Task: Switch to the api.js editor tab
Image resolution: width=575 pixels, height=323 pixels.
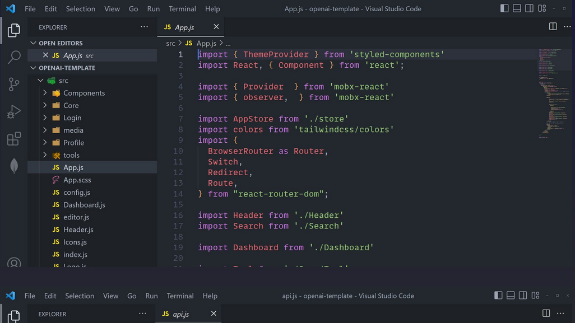Action: tap(188, 314)
